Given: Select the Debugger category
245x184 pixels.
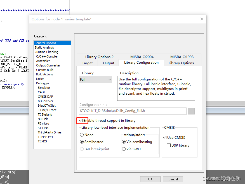Looking at the screenshot, I should [x=43, y=83].
